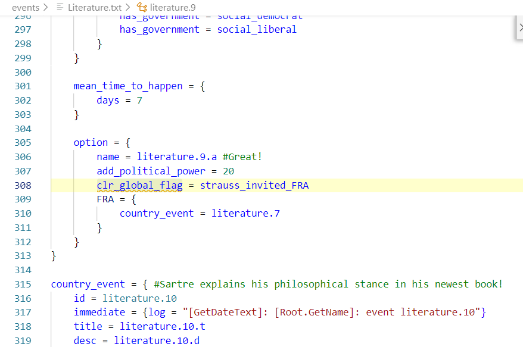Click the literature.9 symbol icon in breadcrumb
Image resolution: width=523 pixels, height=347 pixels.
click(x=142, y=7)
